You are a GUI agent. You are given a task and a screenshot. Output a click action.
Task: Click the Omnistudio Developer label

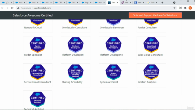pos(112,28)
